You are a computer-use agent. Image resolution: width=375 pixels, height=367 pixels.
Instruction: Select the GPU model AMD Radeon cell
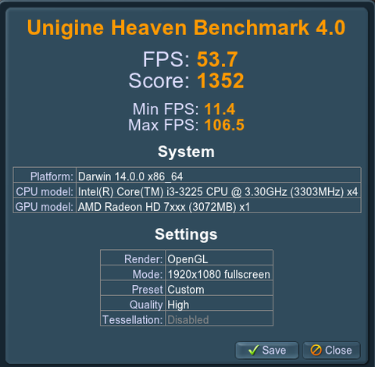coord(218,207)
